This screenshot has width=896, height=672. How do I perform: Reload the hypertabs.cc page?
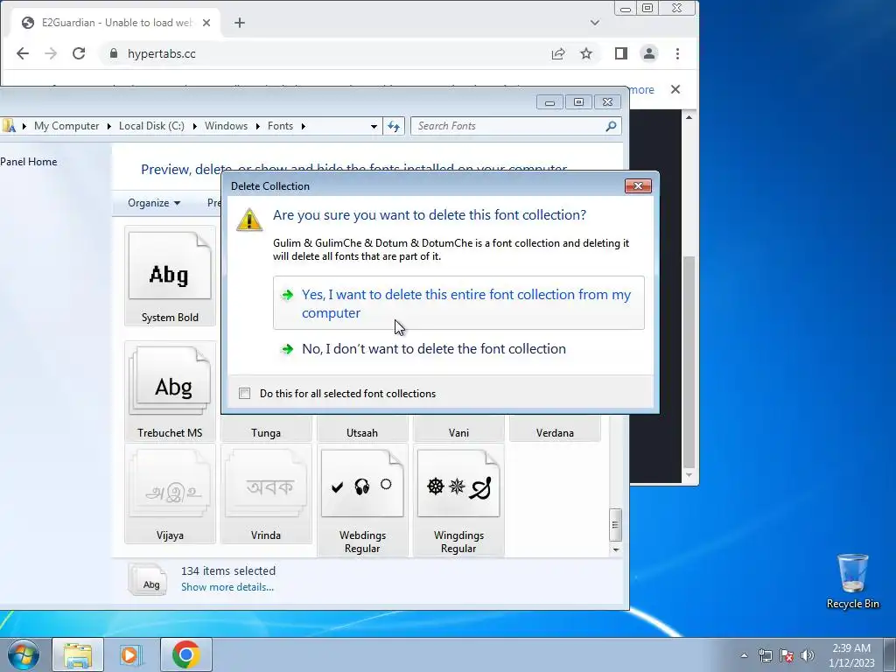(x=79, y=53)
